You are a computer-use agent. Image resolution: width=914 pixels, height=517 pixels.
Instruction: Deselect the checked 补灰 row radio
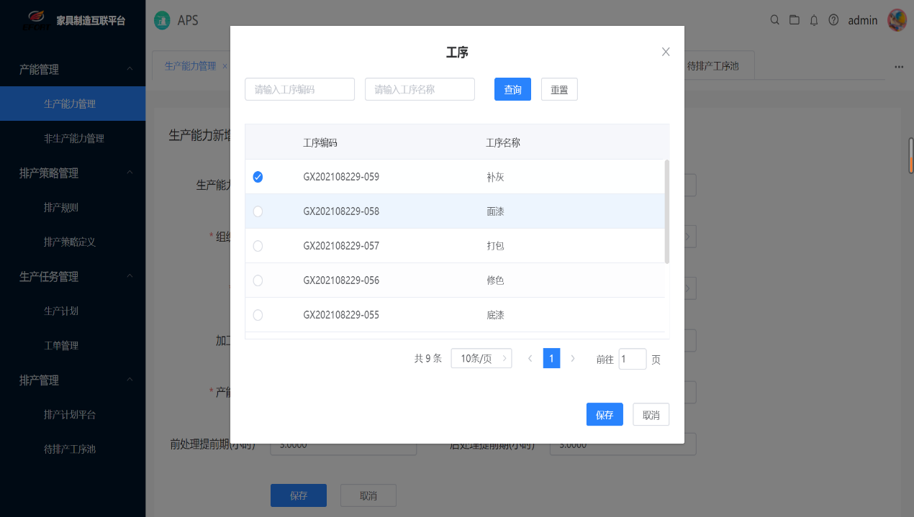tap(258, 177)
